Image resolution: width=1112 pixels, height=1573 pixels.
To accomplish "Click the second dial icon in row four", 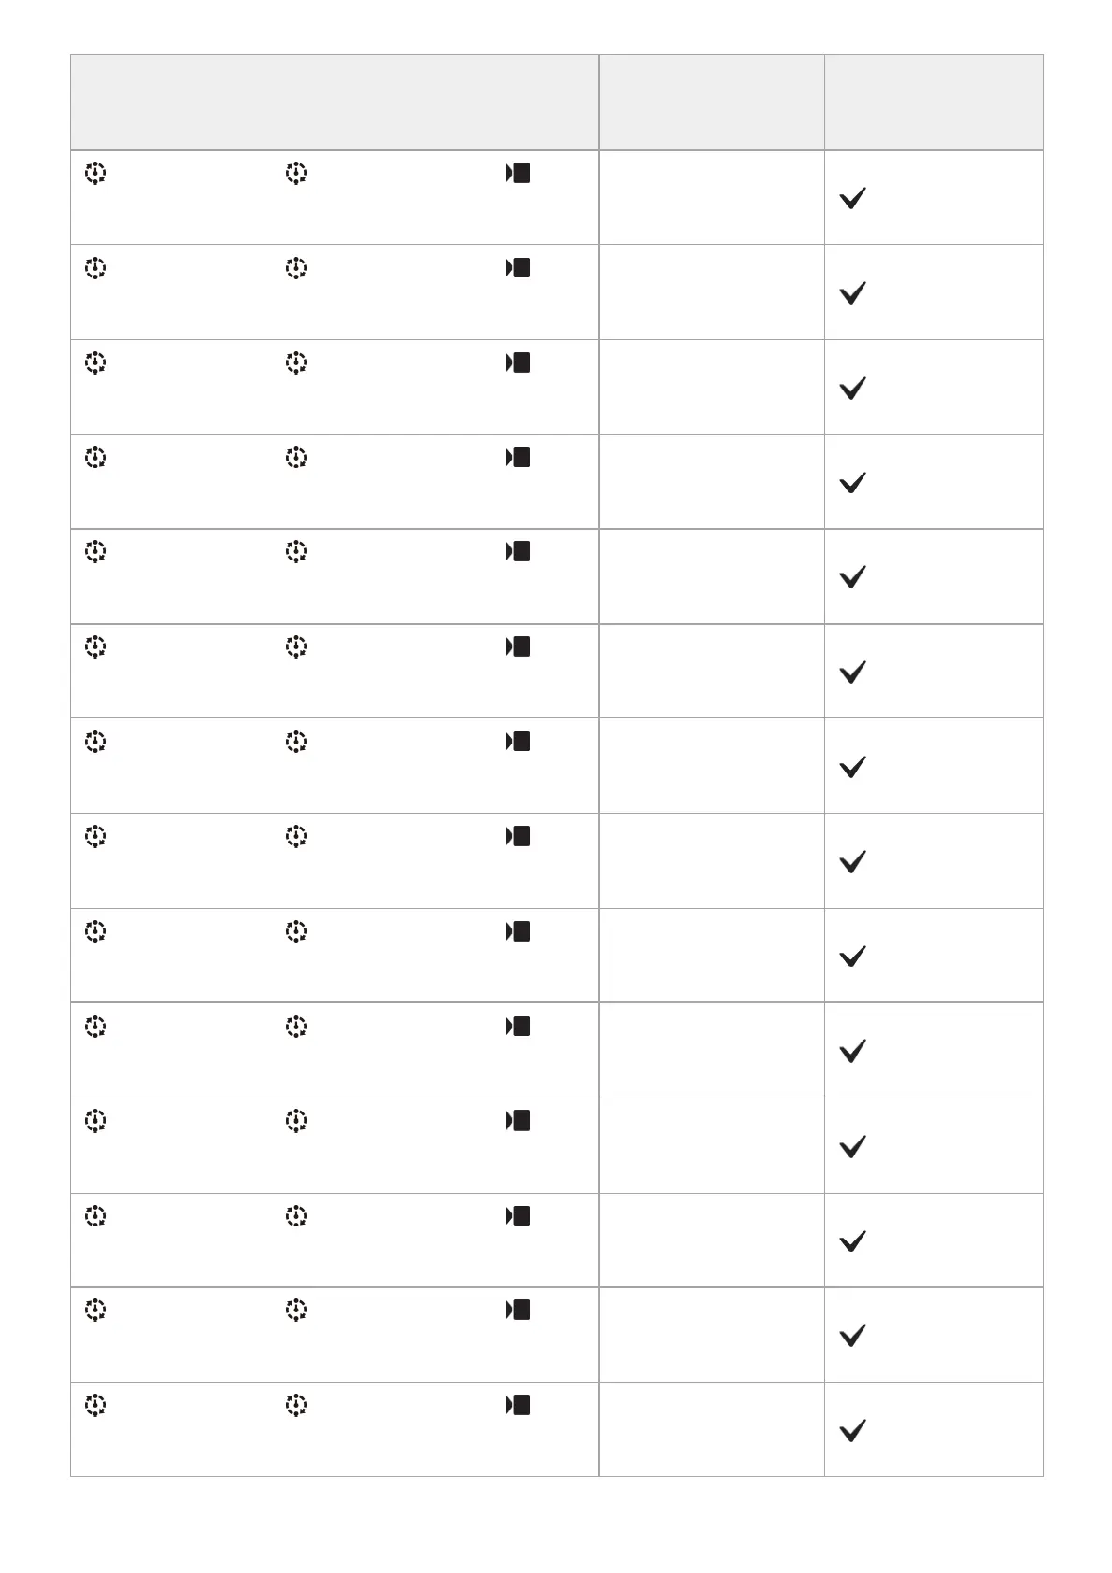I will pyautogui.click(x=295, y=458).
